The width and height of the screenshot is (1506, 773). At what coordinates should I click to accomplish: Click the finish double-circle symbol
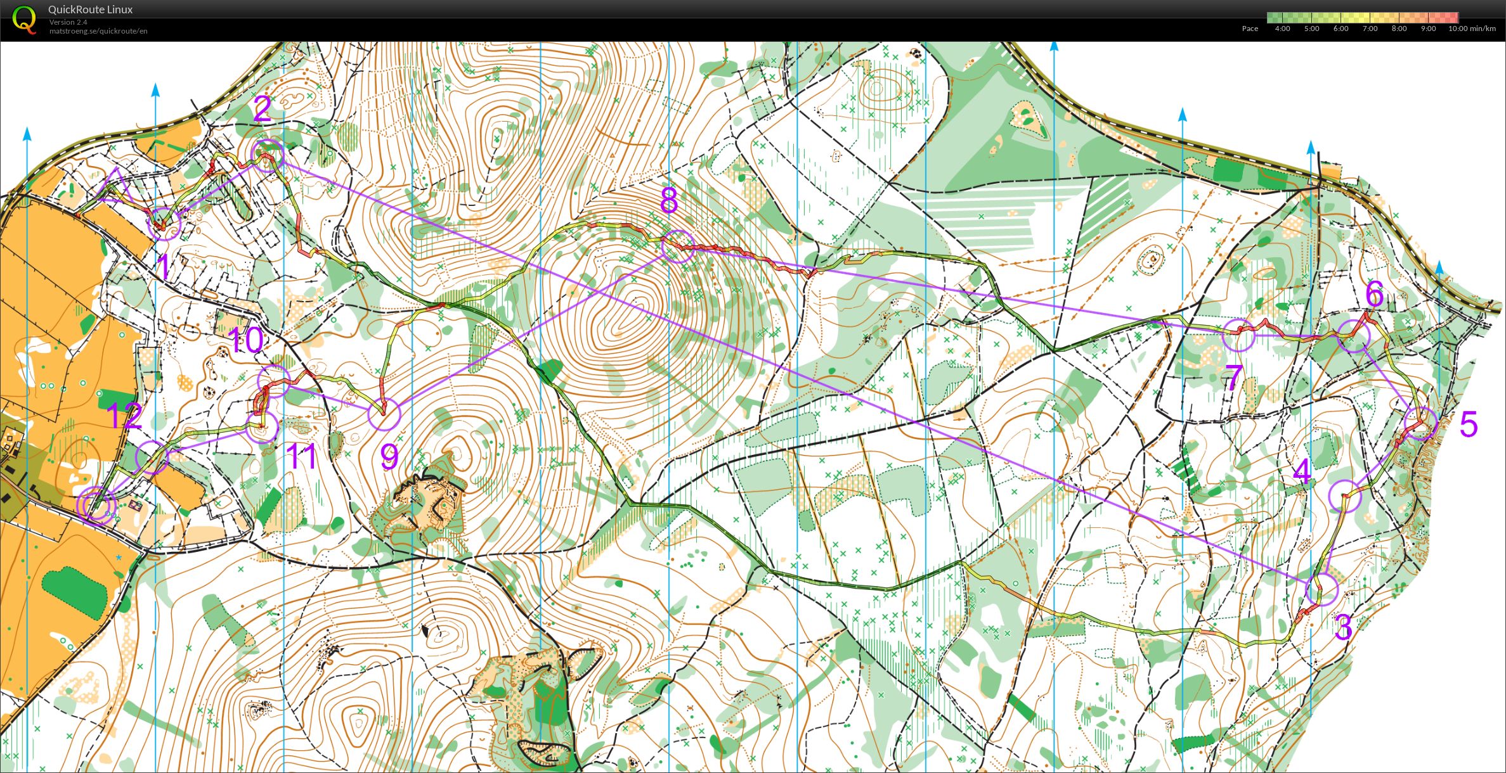96,506
